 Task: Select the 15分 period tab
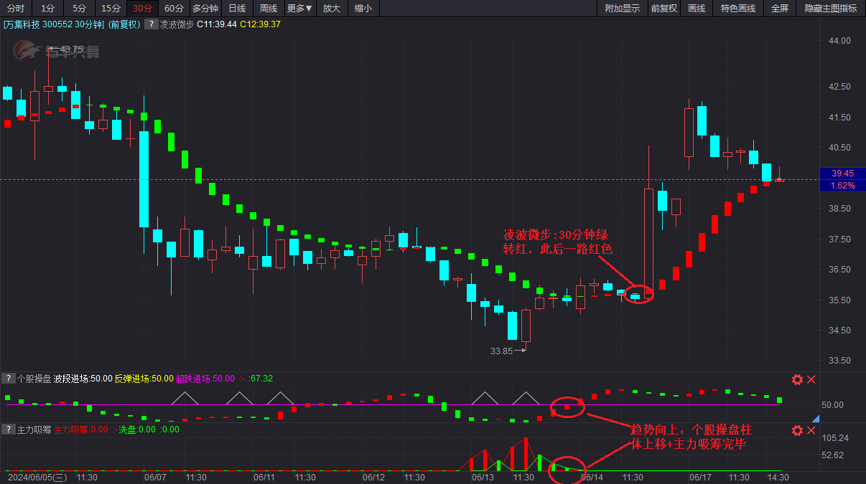(x=111, y=9)
